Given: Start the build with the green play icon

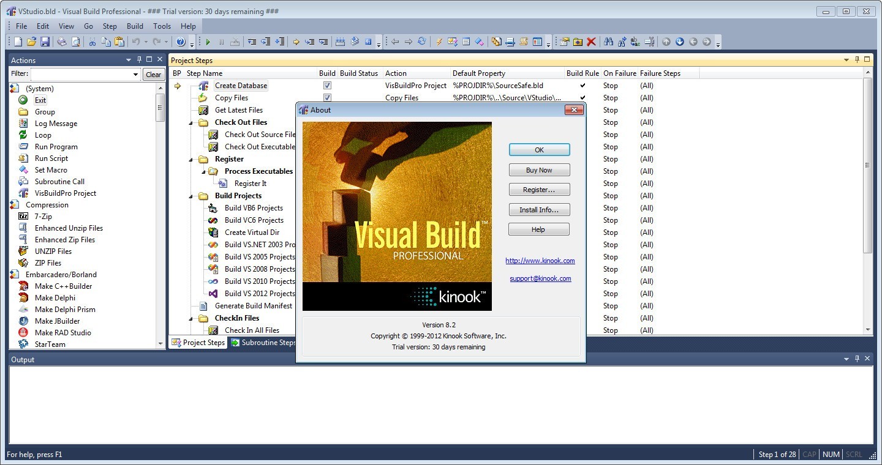Looking at the screenshot, I should pos(208,42).
